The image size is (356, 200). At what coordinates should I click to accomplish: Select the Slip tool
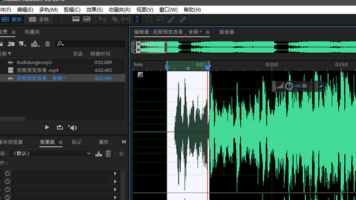click(126, 19)
